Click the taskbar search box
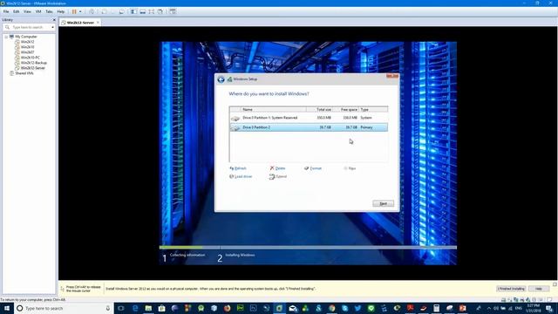This screenshot has height=314, width=558. [x=64, y=308]
